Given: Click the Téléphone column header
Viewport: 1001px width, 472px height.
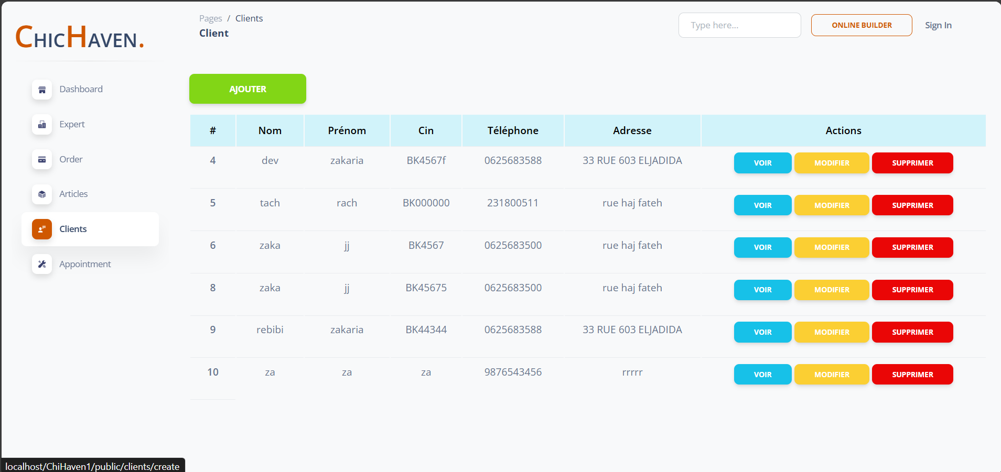Looking at the screenshot, I should coord(513,130).
